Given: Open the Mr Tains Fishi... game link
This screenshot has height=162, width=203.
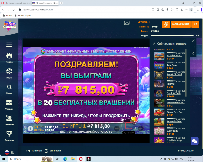Looking at the screenshot, I should (x=174, y=56).
